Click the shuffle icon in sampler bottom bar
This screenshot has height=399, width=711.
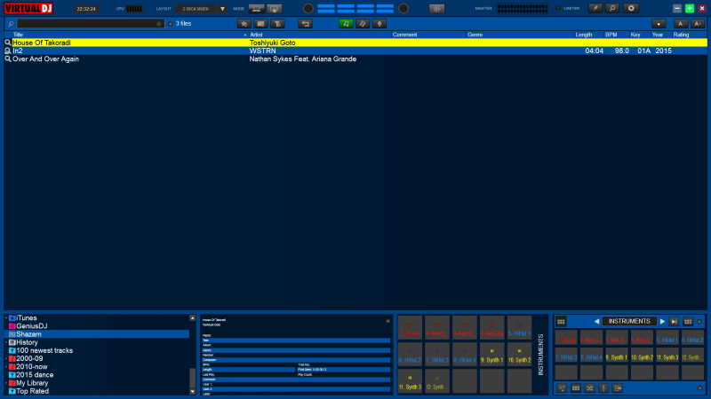(x=589, y=388)
